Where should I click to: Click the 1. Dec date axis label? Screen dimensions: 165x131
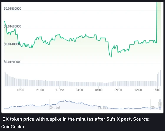[x=60, y=90]
